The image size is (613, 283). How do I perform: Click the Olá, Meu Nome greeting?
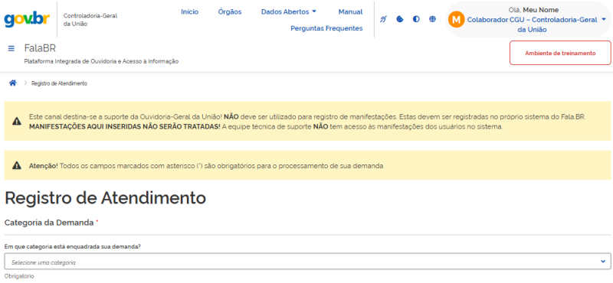click(x=533, y=10)
